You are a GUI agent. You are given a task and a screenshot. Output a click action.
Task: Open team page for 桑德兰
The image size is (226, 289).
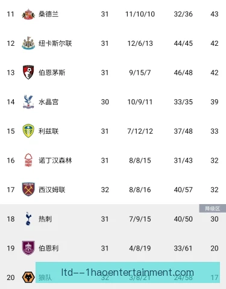[x=48, y=14]
